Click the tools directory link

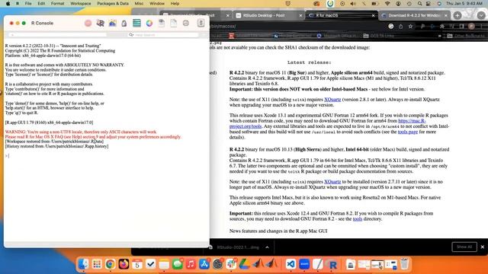click(358, 218)
